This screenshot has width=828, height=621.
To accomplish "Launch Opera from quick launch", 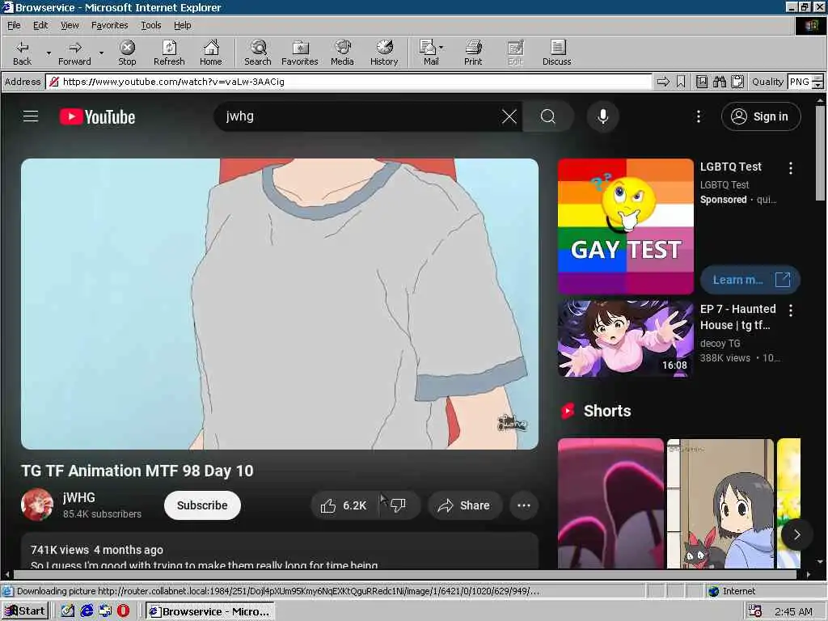I will (123, 611).
